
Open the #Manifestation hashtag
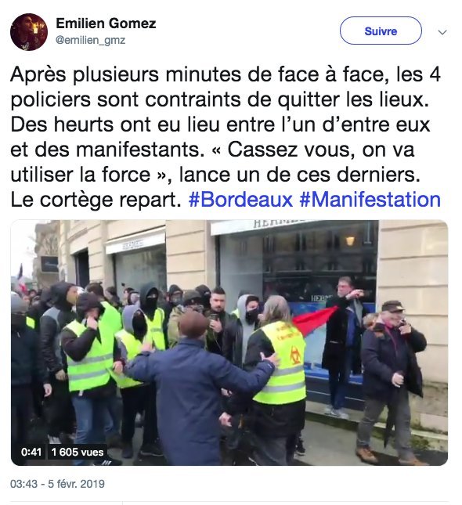(x=370, y=200)
